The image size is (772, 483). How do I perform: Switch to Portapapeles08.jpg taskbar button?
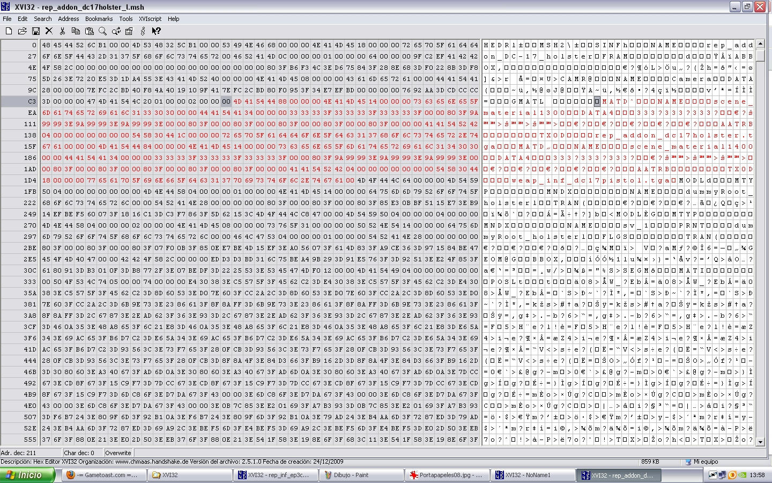tap(447, 475)
